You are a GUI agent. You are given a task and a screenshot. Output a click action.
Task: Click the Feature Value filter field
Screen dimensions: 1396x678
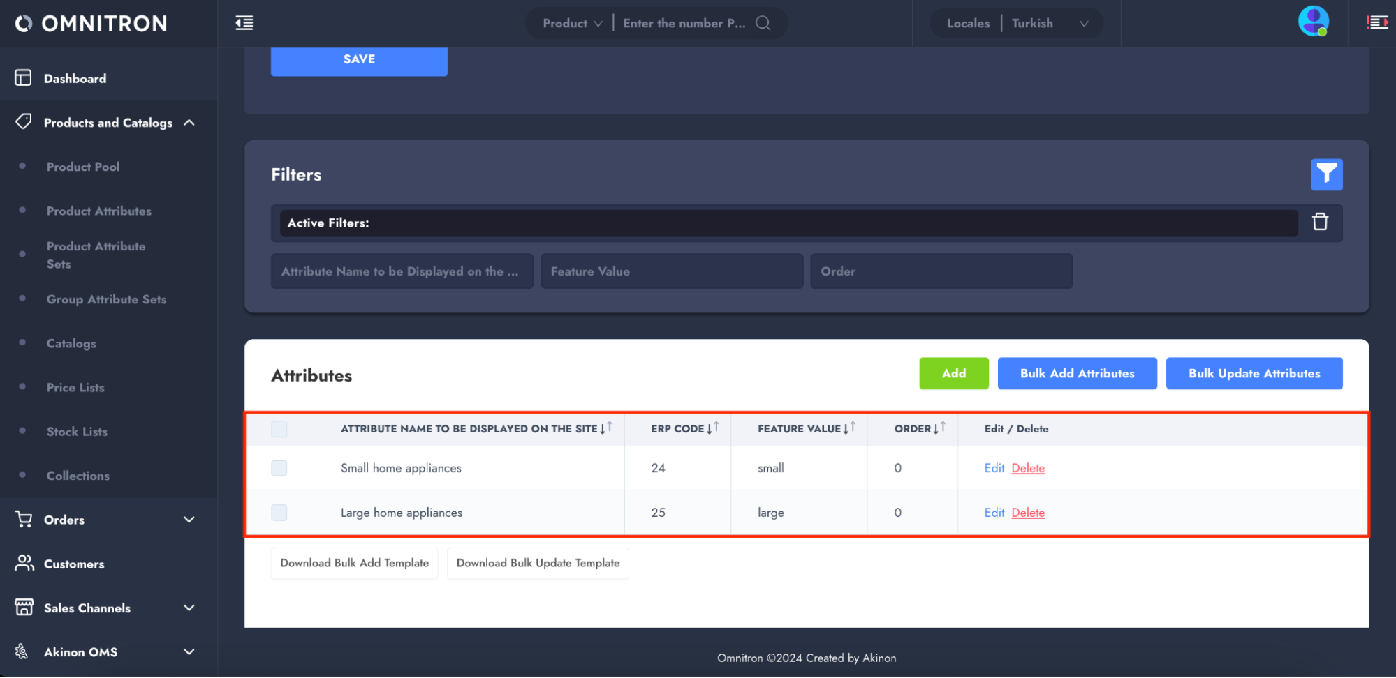[671, 271]
